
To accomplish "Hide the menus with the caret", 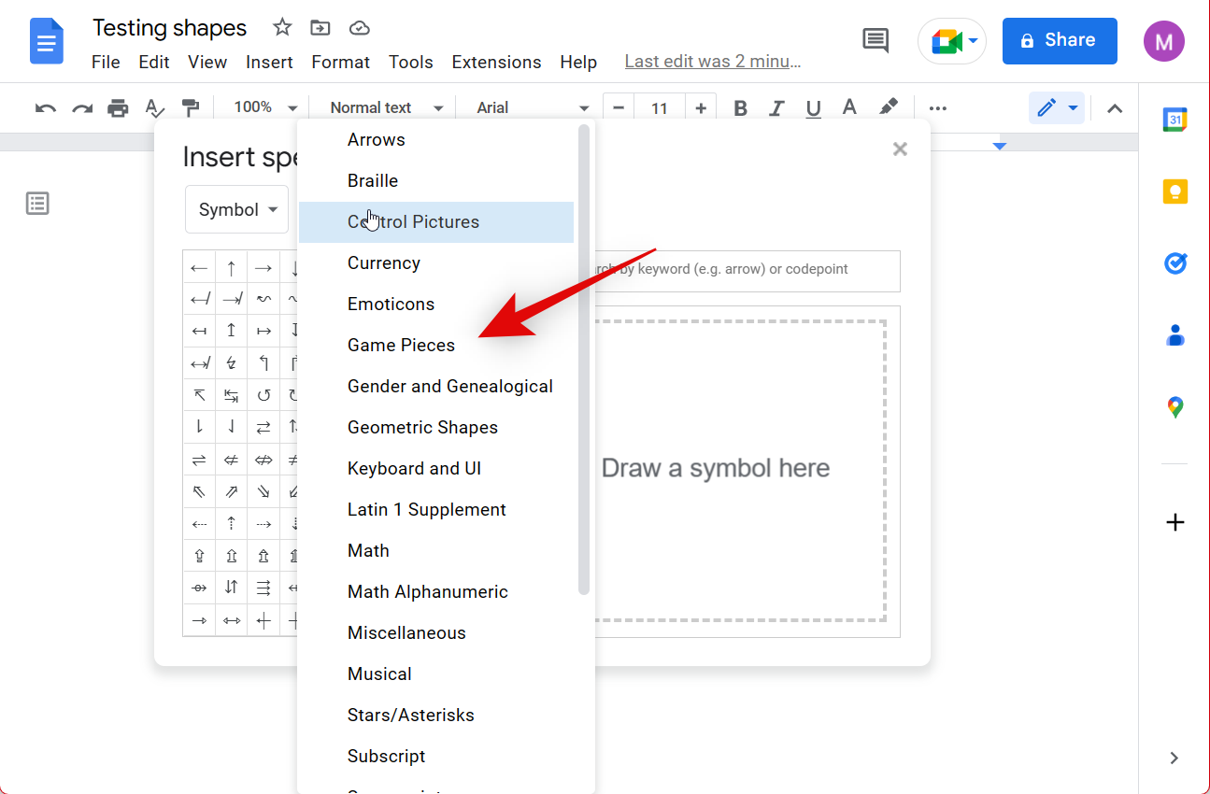I will pyautogui.click(x=1115, y=108).
